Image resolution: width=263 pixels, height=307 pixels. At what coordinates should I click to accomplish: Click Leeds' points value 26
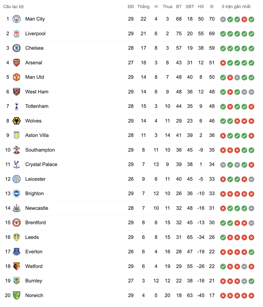pos(212,237)
